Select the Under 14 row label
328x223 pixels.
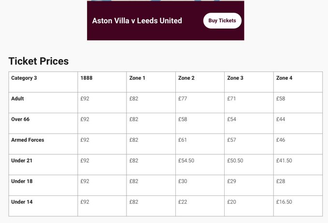pyautogui.click(x=22, y=202)
